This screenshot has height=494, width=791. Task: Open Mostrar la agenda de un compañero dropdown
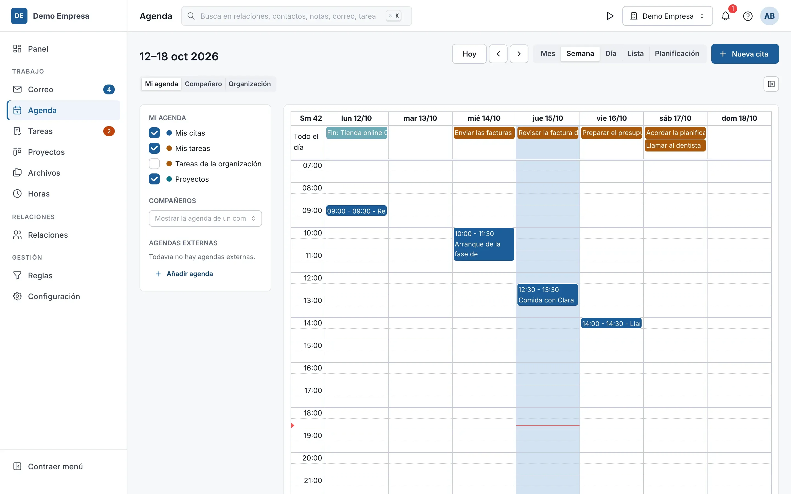(x=205, y=218)
